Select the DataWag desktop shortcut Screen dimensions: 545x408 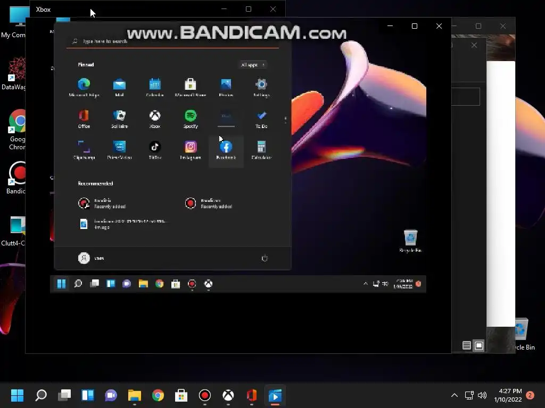pos(14,74)
